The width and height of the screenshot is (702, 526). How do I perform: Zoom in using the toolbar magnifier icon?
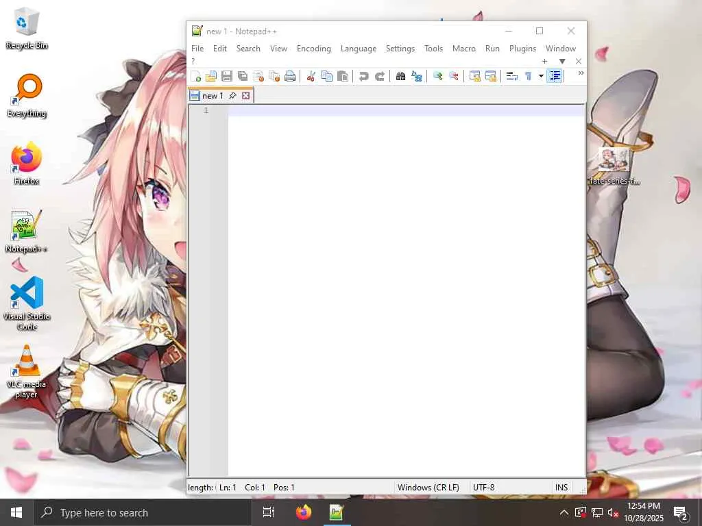(x=437, y=76)
